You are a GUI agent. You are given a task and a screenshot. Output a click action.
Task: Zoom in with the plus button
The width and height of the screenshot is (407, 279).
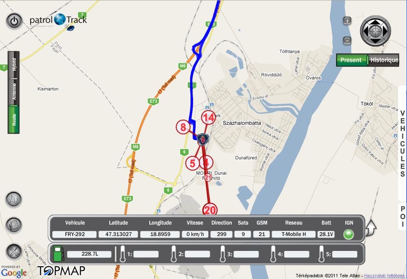(x=347, y=20)
